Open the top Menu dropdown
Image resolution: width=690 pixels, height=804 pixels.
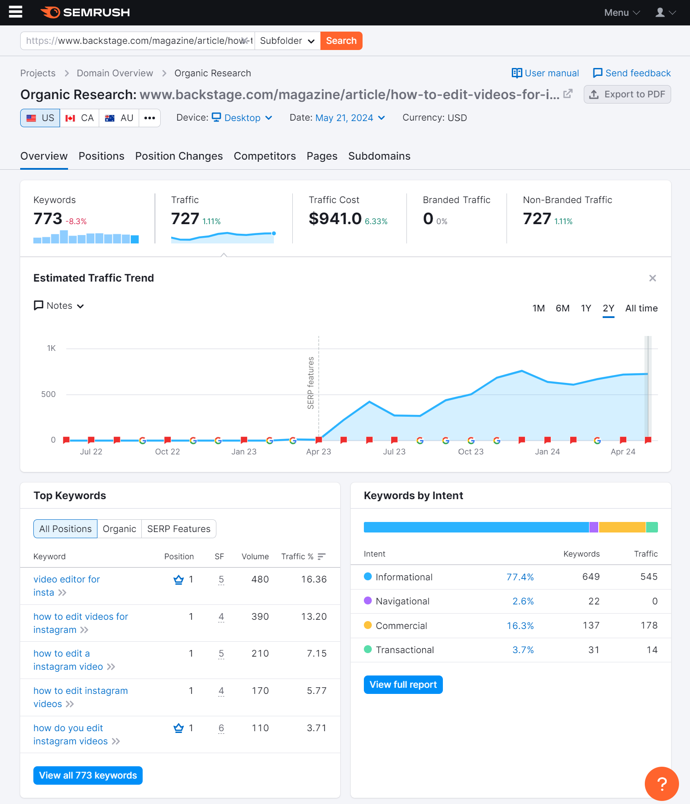pyautogui.click(x=622, y=13)
